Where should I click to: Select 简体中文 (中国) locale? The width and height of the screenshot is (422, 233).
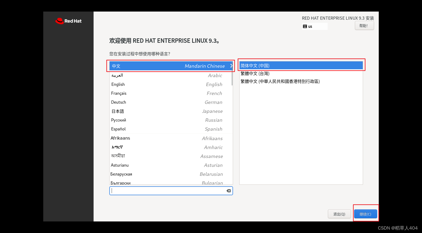pos(301,66)
